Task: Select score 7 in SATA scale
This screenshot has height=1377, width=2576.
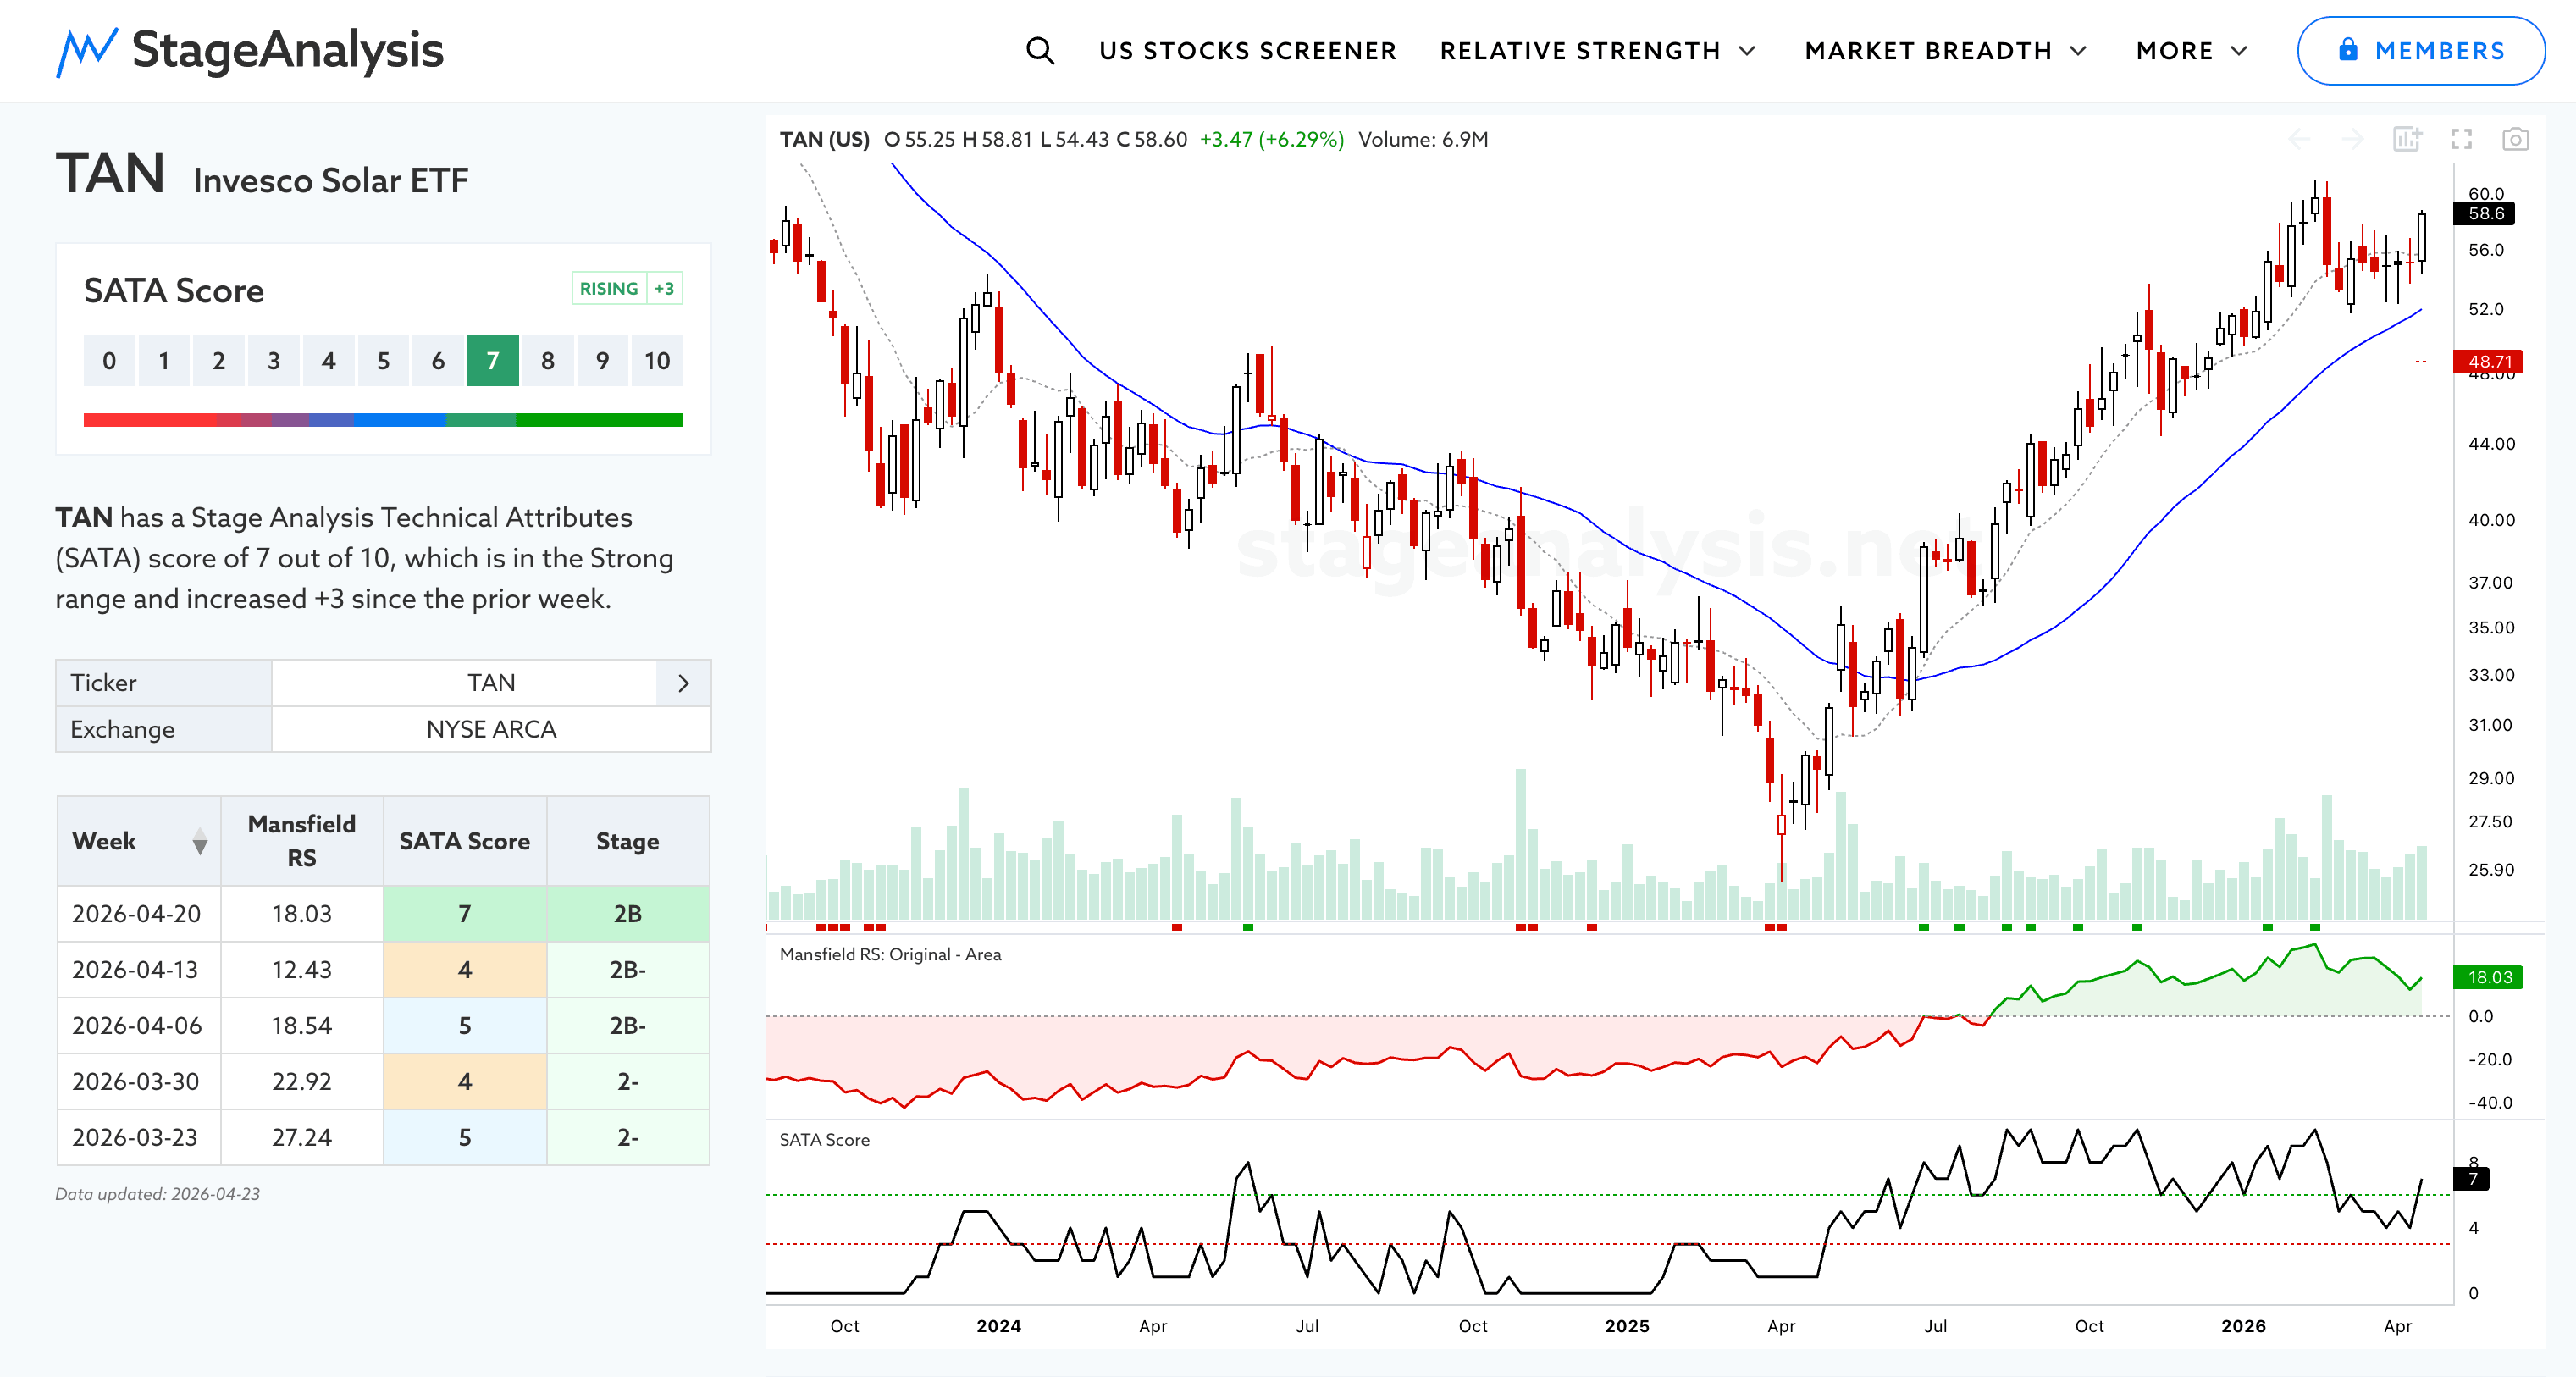Action: coord(492,361)
